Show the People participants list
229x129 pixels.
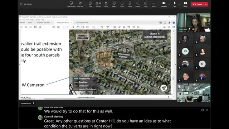click(x=98, y=4)
